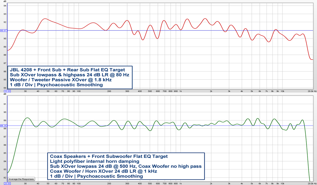
Task: Select the Coax Speakers annotation text box
Action: coord(126,166)
